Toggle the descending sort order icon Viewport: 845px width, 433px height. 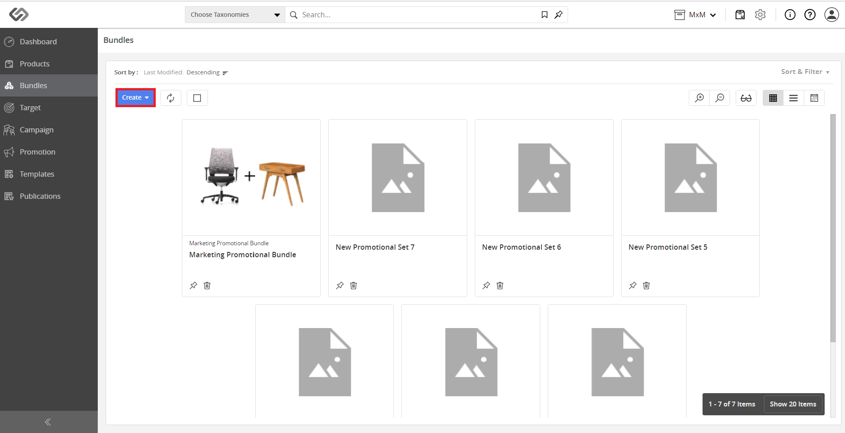point(225,73)
